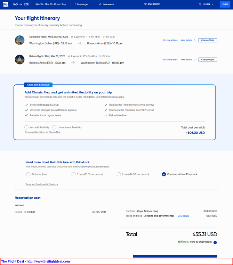Click the outbound flight destination thumbnail
The image size is (233, 265).
pyautogui.click(x=19, y=40)
